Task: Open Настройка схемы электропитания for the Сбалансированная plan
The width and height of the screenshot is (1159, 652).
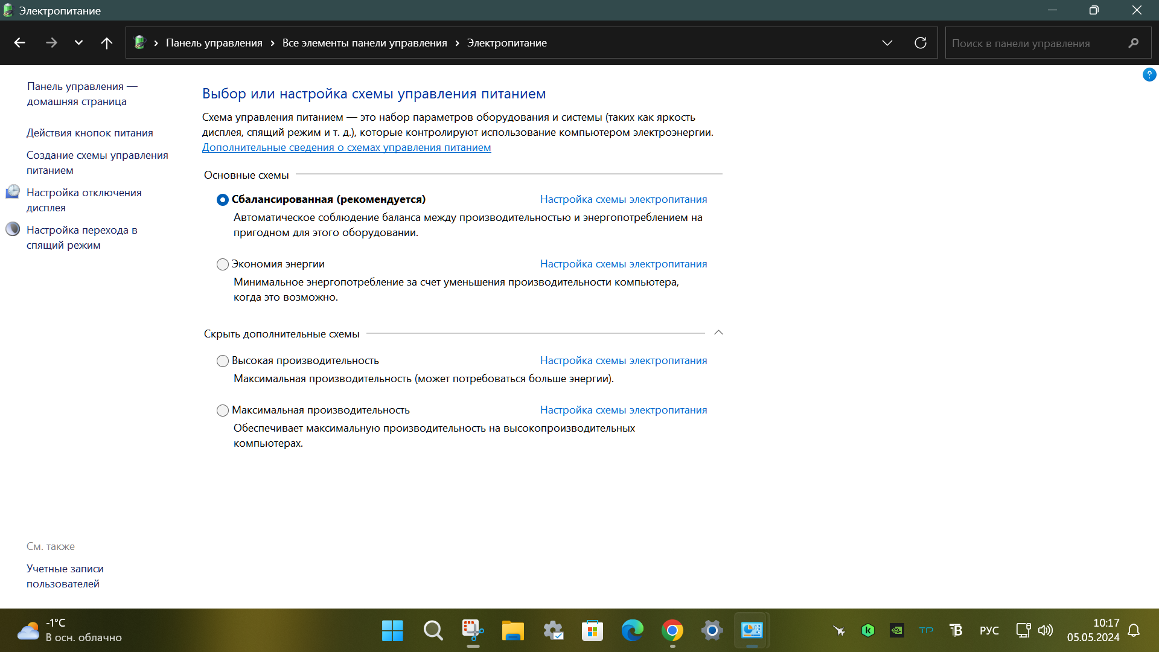Action: (x=623, y=199)
